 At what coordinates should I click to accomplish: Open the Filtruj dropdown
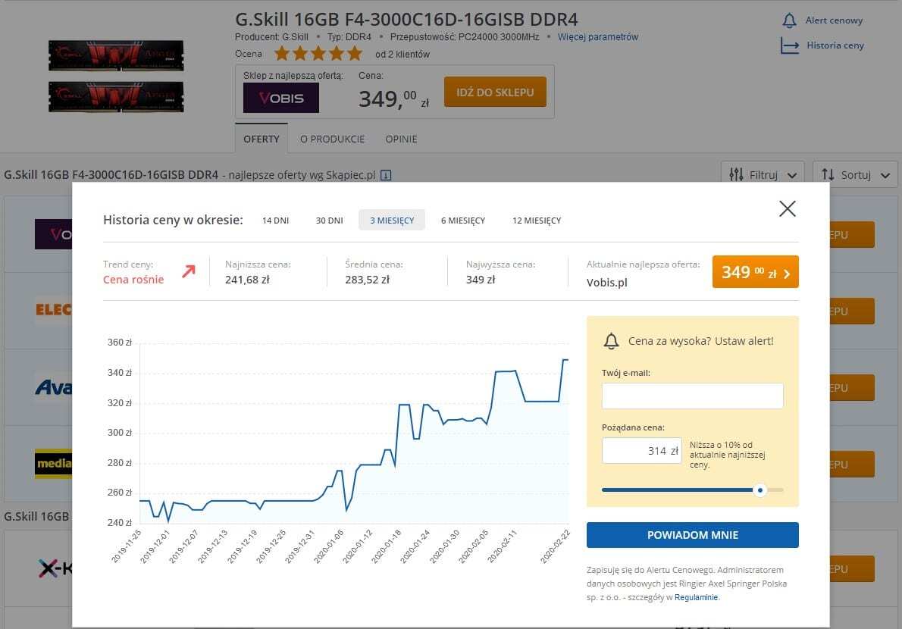pos(763,175)
